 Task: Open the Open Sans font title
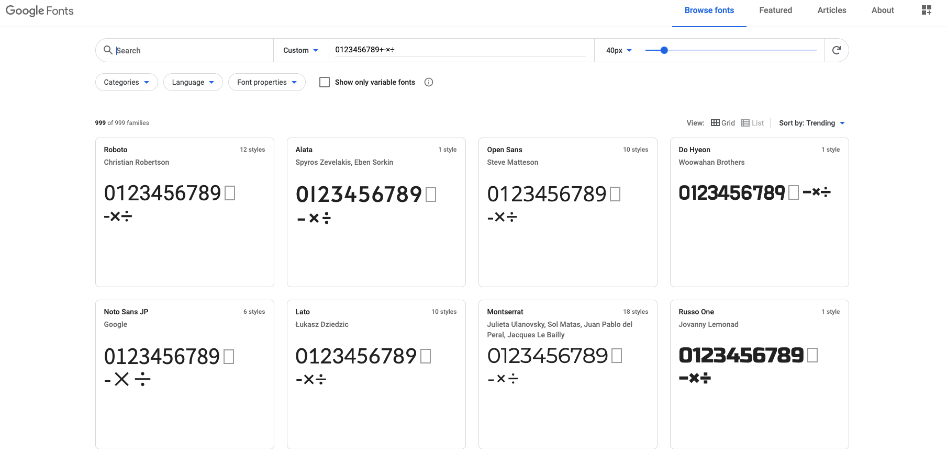click(505, 150)
